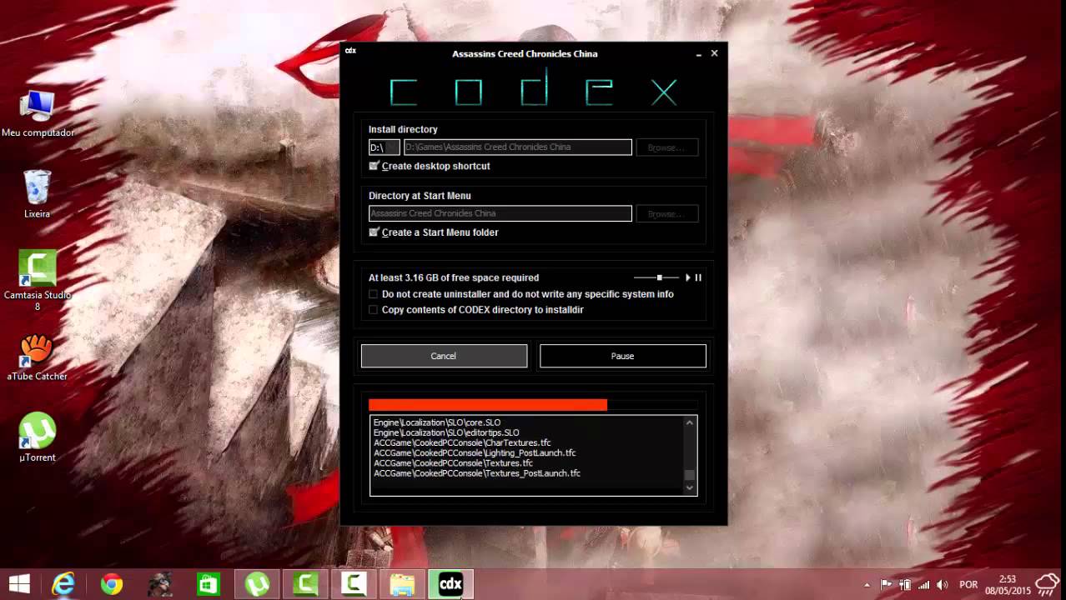Click log scrollbar up arrow
The width and height of the screenshot is (1066, 600).
[x=689, y=422]
